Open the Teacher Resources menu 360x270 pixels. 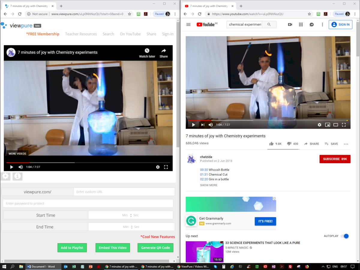81,34
